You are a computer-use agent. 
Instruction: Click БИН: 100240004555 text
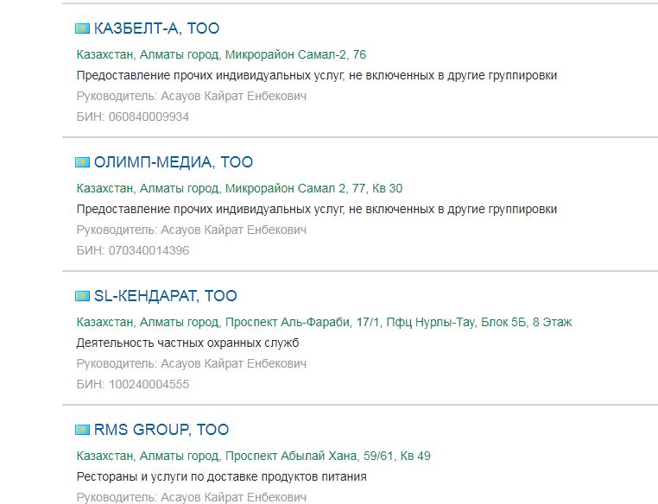click(132, 384)
